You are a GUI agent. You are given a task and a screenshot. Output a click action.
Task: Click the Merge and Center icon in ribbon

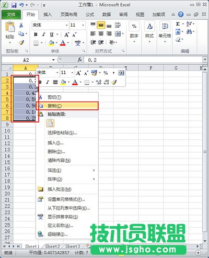pos(118,33)
